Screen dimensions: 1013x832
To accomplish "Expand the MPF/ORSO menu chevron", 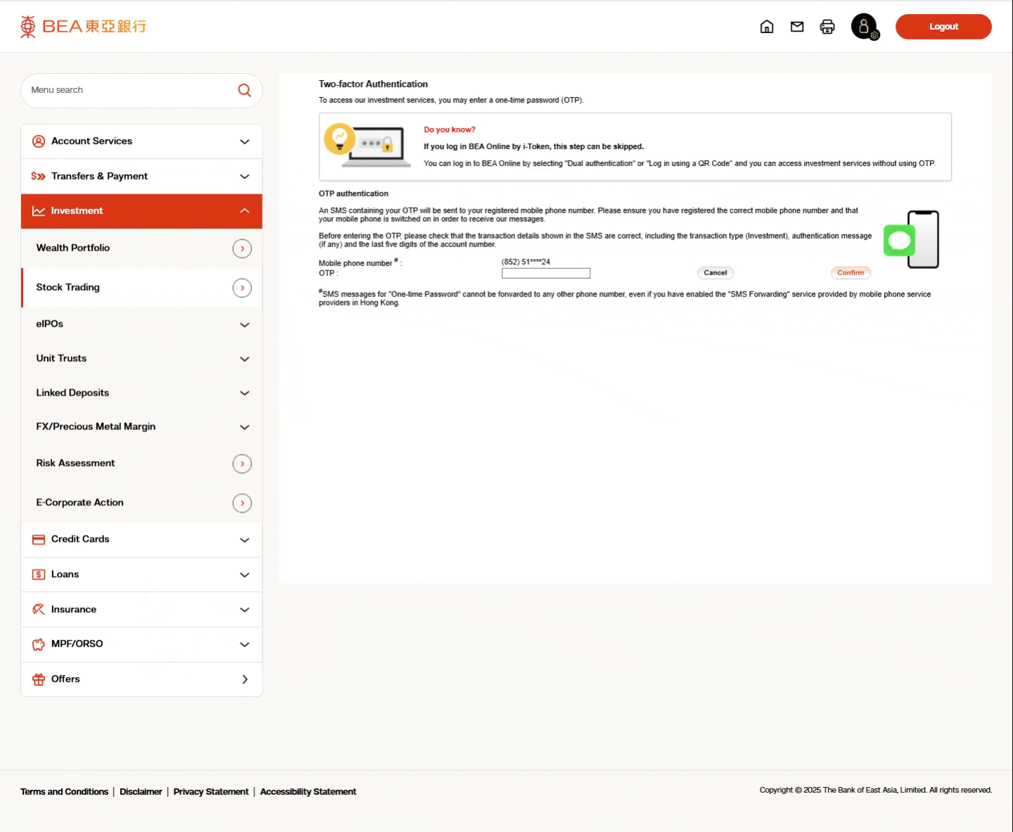I will tap(245, 645).
